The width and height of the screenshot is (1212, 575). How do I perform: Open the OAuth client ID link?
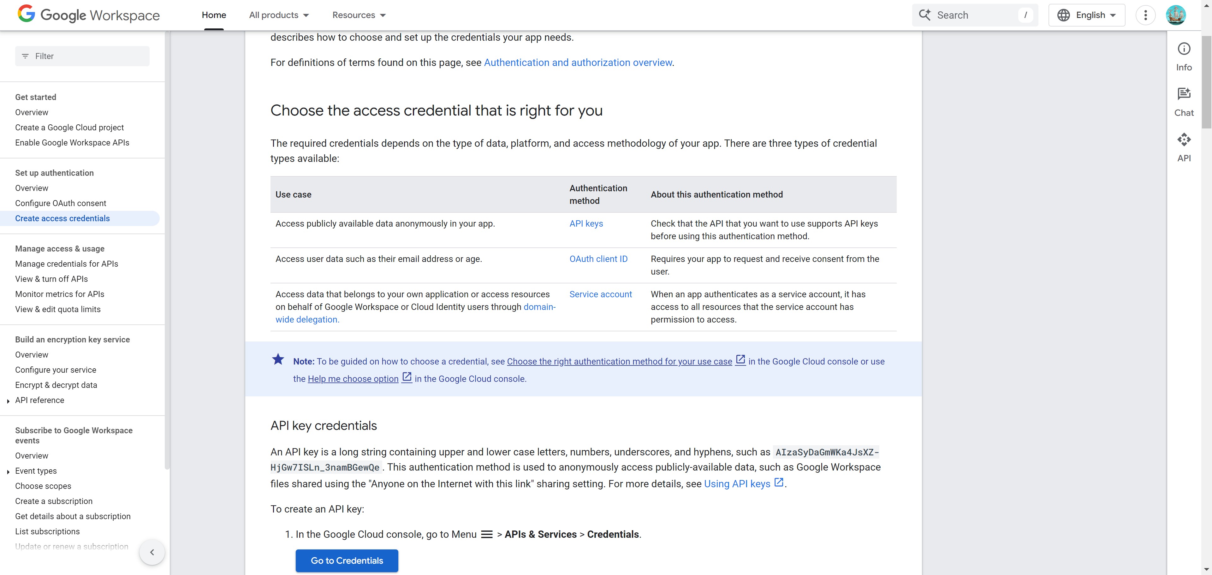(598, 259)
